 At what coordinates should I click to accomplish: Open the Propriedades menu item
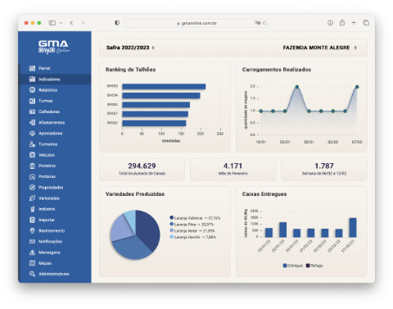[51, 188]
